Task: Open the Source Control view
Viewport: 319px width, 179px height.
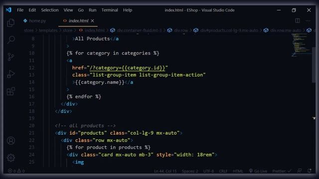Action: point(11,57)
